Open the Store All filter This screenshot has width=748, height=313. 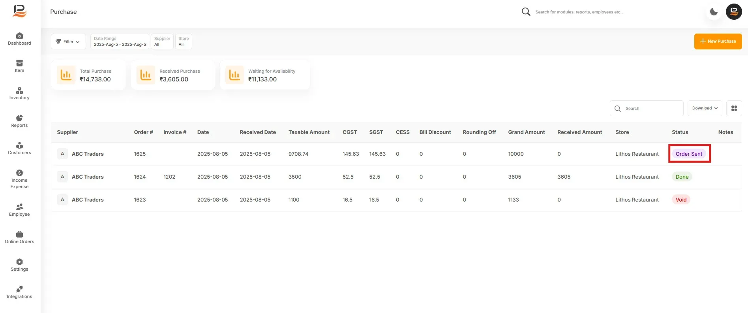pyautogui.click(x=184, y=41)
